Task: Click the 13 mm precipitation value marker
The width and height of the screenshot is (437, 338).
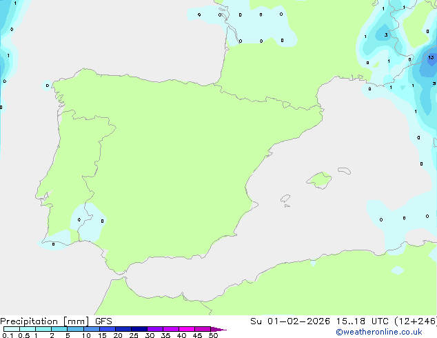Action: 431,57
